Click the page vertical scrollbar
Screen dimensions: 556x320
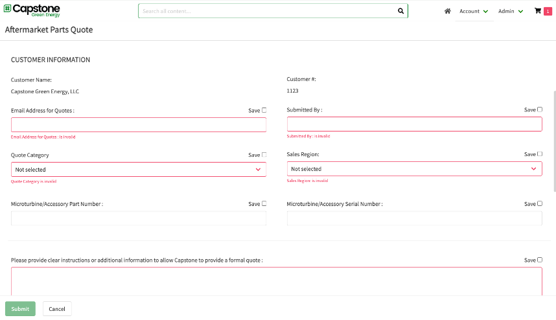pos(554,142)
